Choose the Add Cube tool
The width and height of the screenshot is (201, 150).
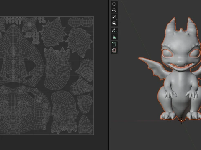click(x=114, y=44)
